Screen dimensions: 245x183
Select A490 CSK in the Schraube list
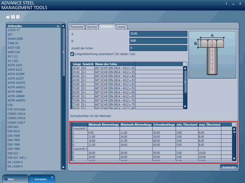[14, 52]
